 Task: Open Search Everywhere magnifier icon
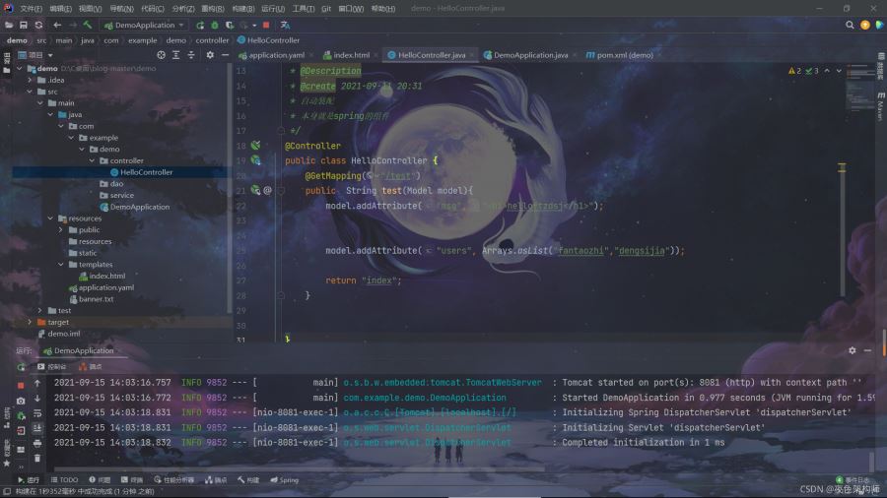(x=850, y=25)
